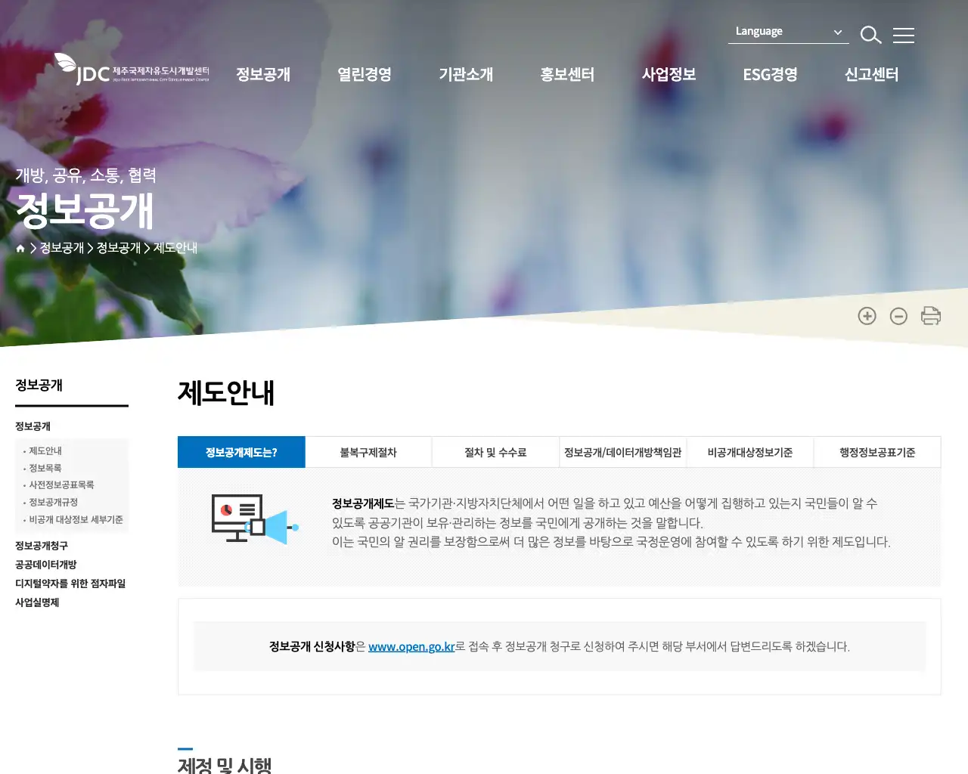
Task: Switch to the 정보공개/데이터개방책임관 tab
Action: pyautogui.click(x=622, y=452)
